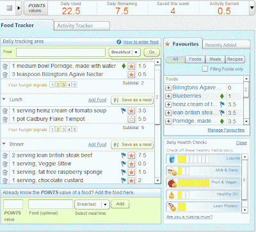Viewport: 256px width, 232px height.
Task: Mark Cadbury Flake Twinpot as favourite
Action: click(131, 120)
